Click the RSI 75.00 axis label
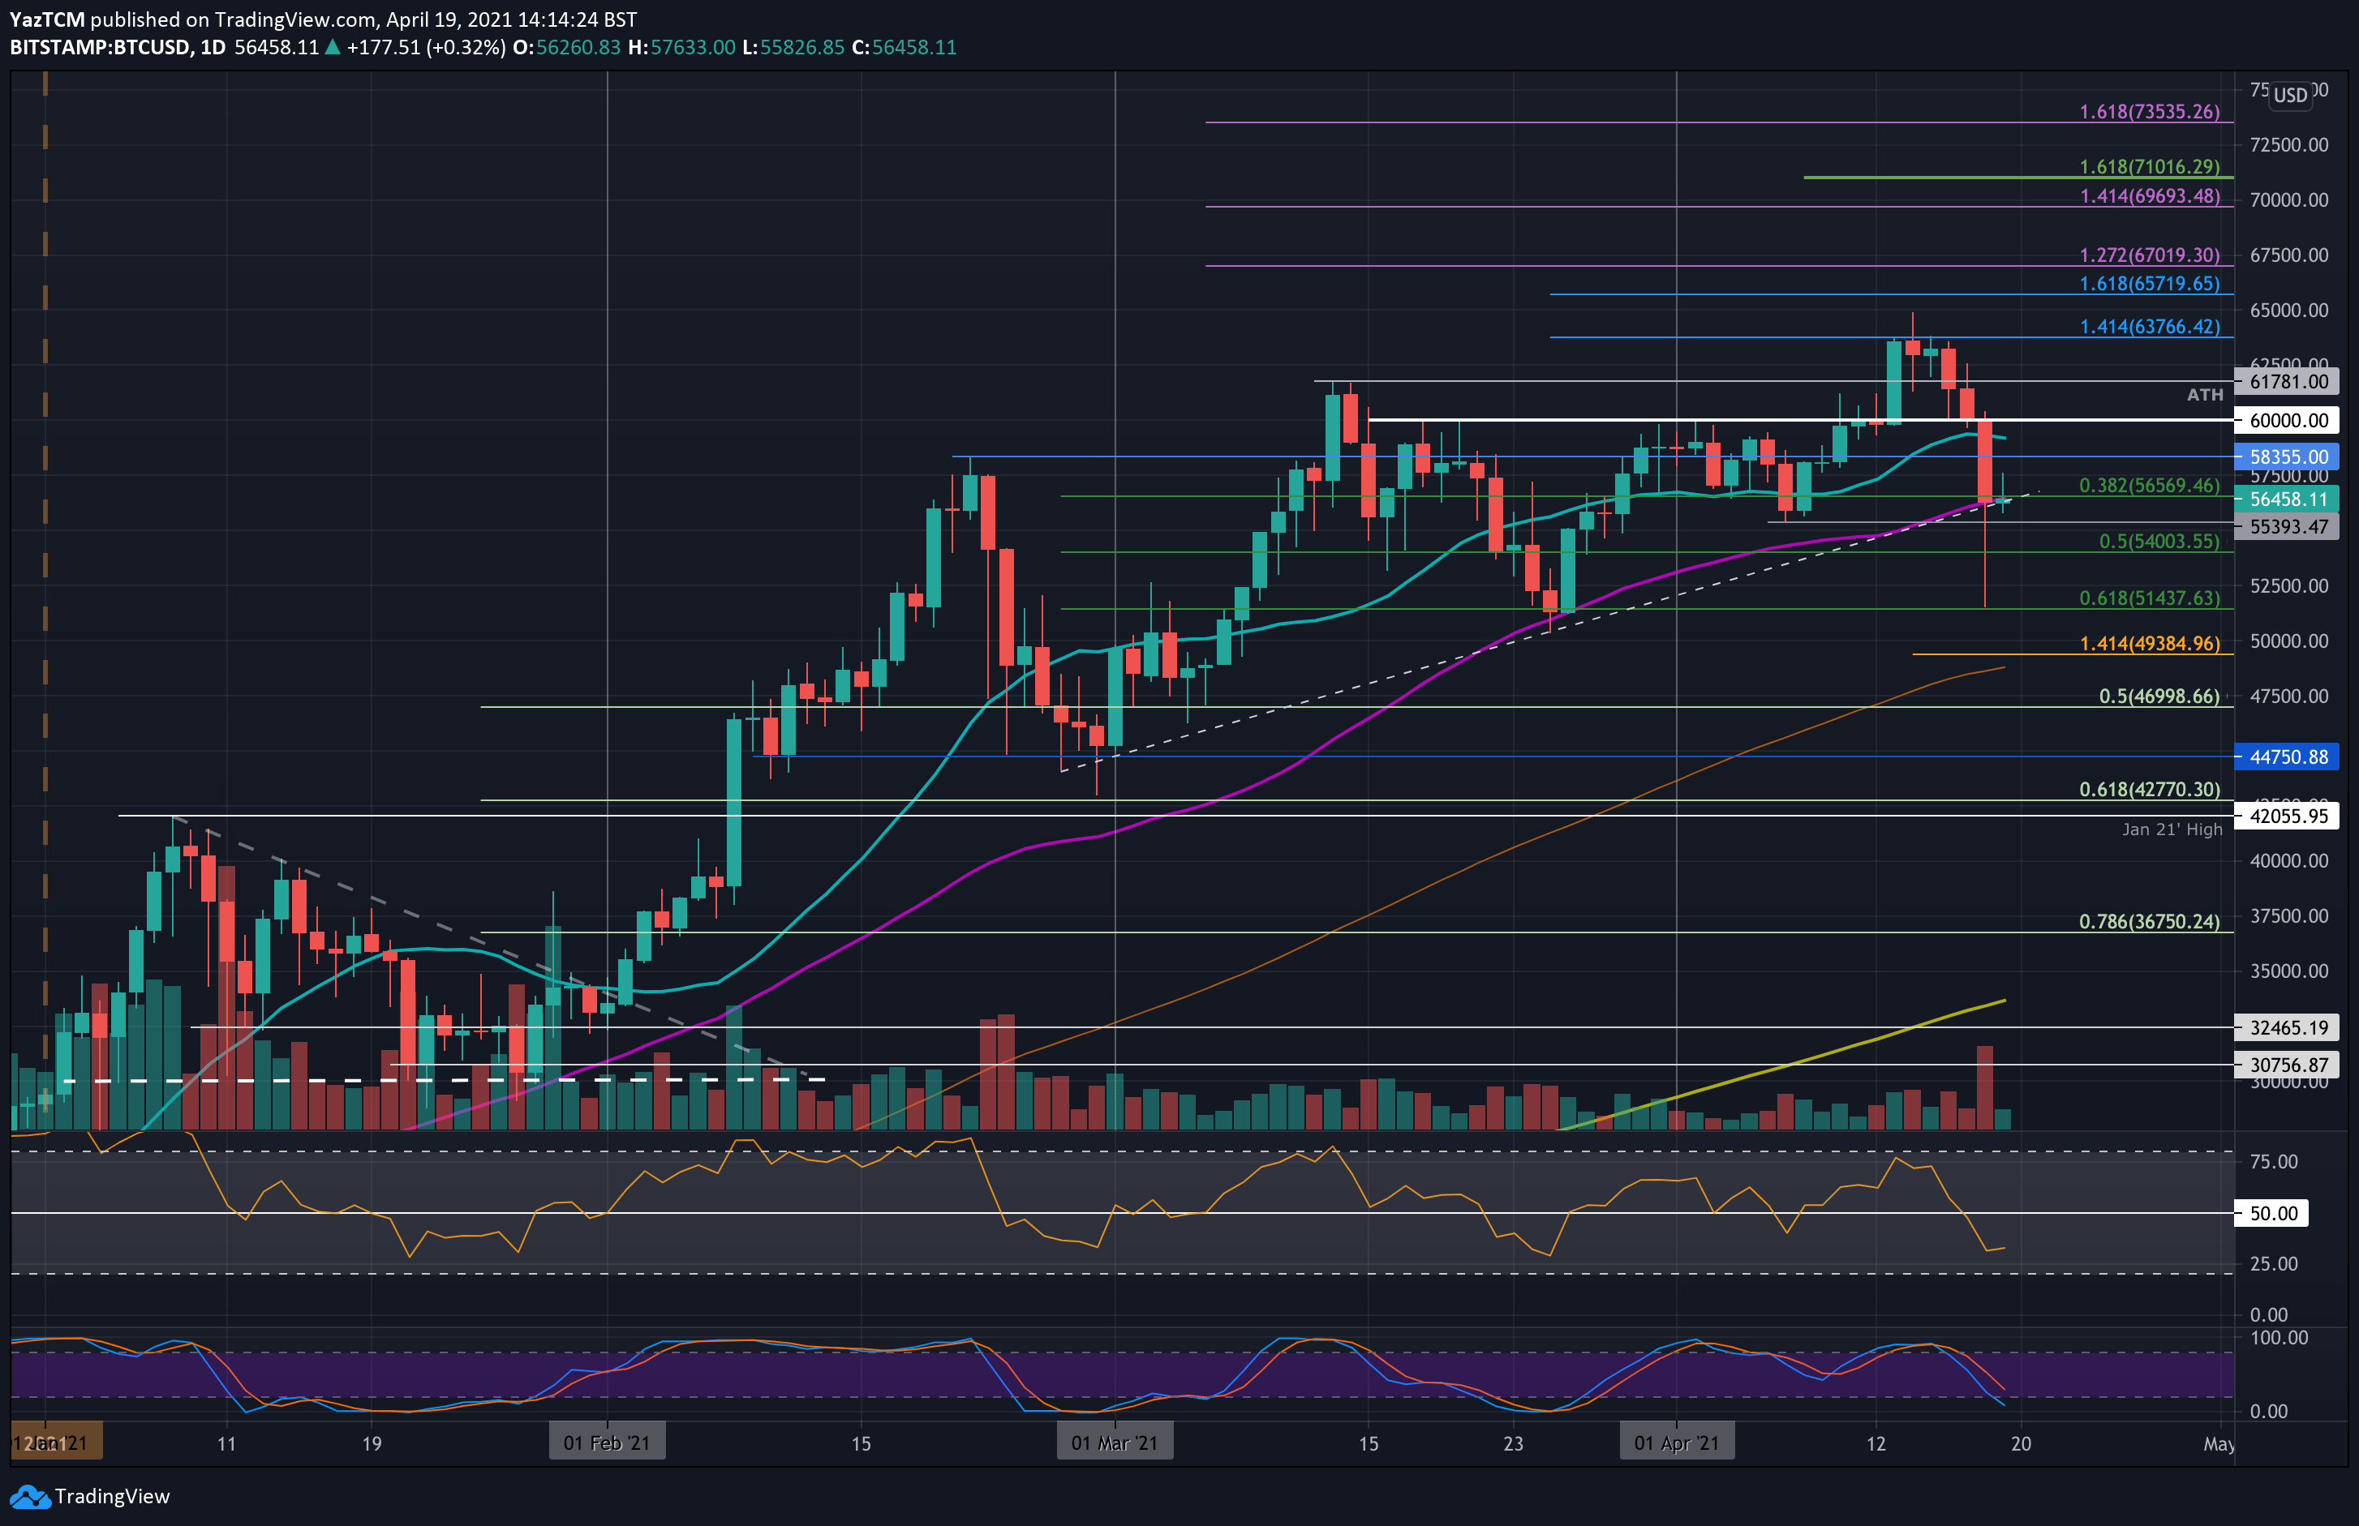This screenshot has width=2359, height=1526. [2274, 1161]
